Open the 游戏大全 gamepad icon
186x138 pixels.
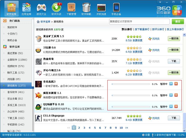41,9
